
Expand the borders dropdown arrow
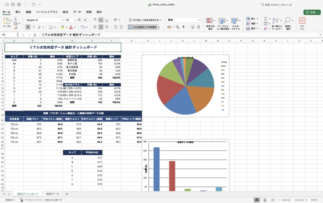55,27
